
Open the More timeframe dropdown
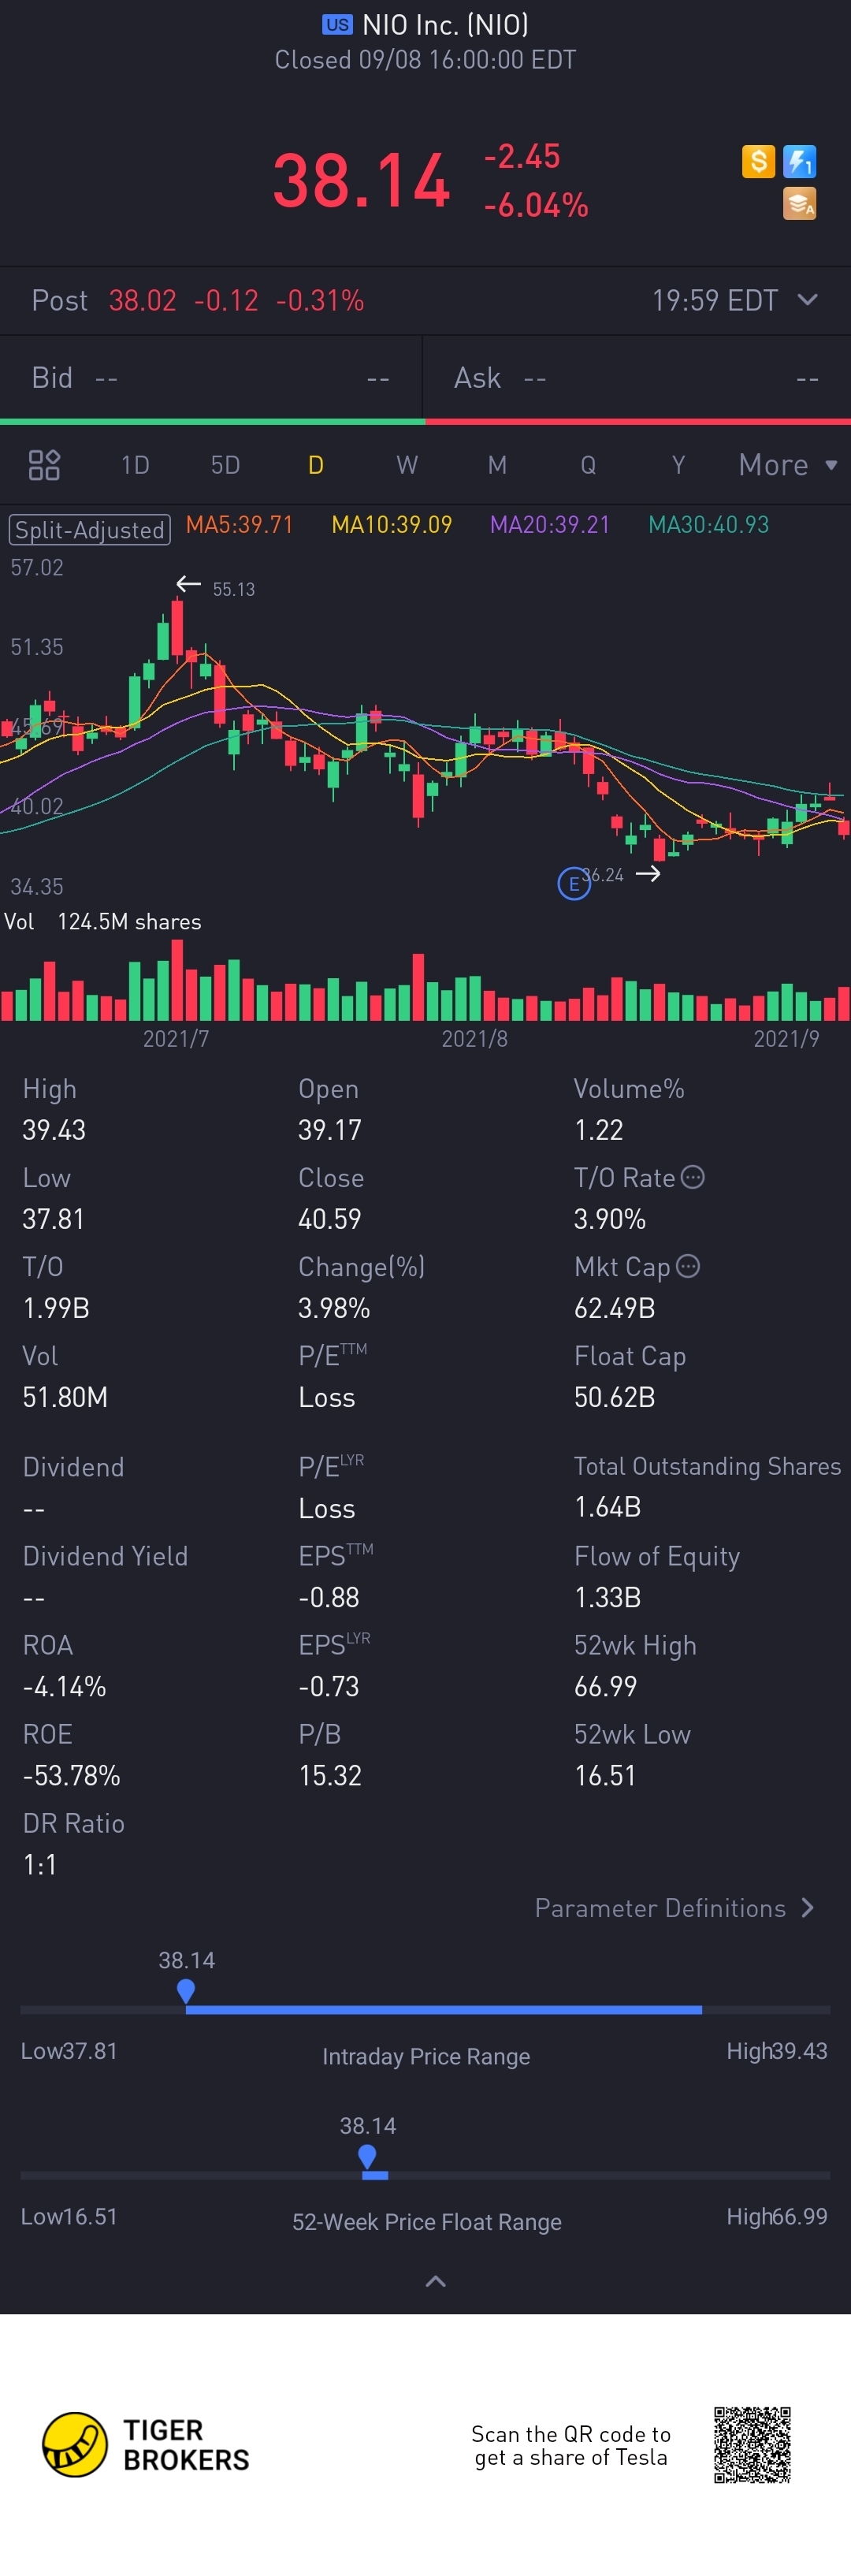coord(787,465)
